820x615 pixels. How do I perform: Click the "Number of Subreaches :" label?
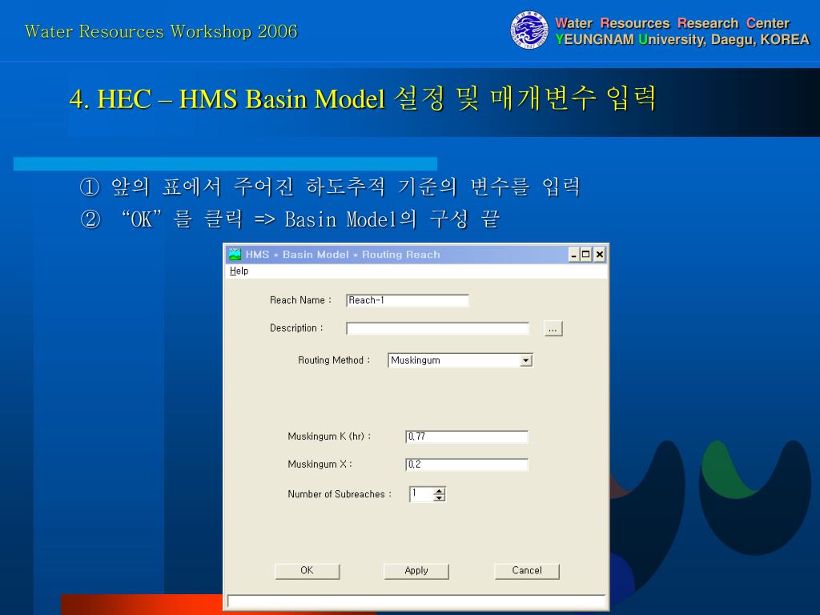click(x=340, y=494)
